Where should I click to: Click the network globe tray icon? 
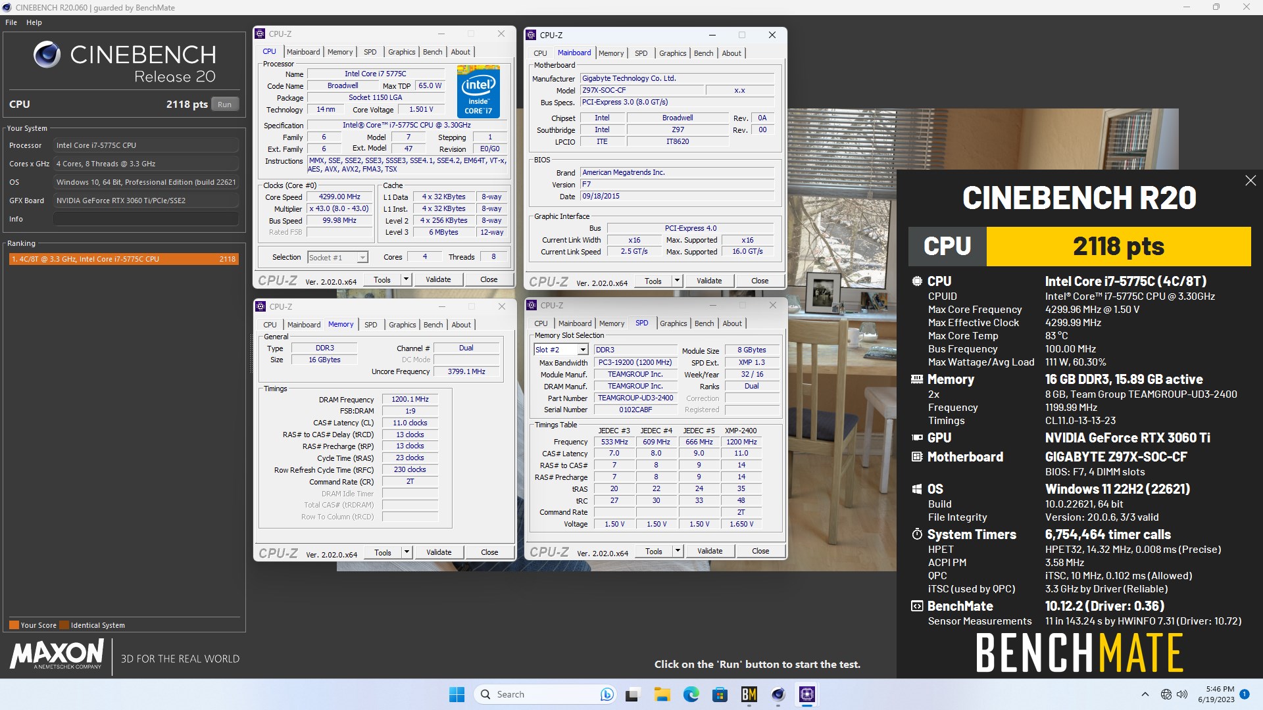point(1166,694)
